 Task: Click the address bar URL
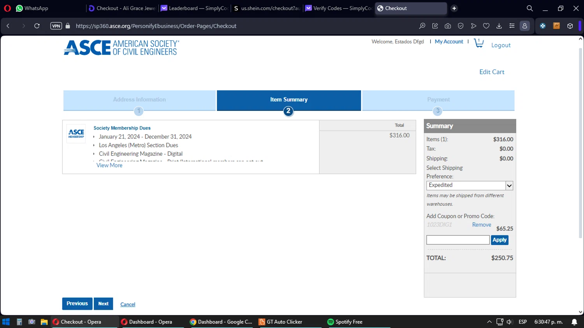coord(156,26)
